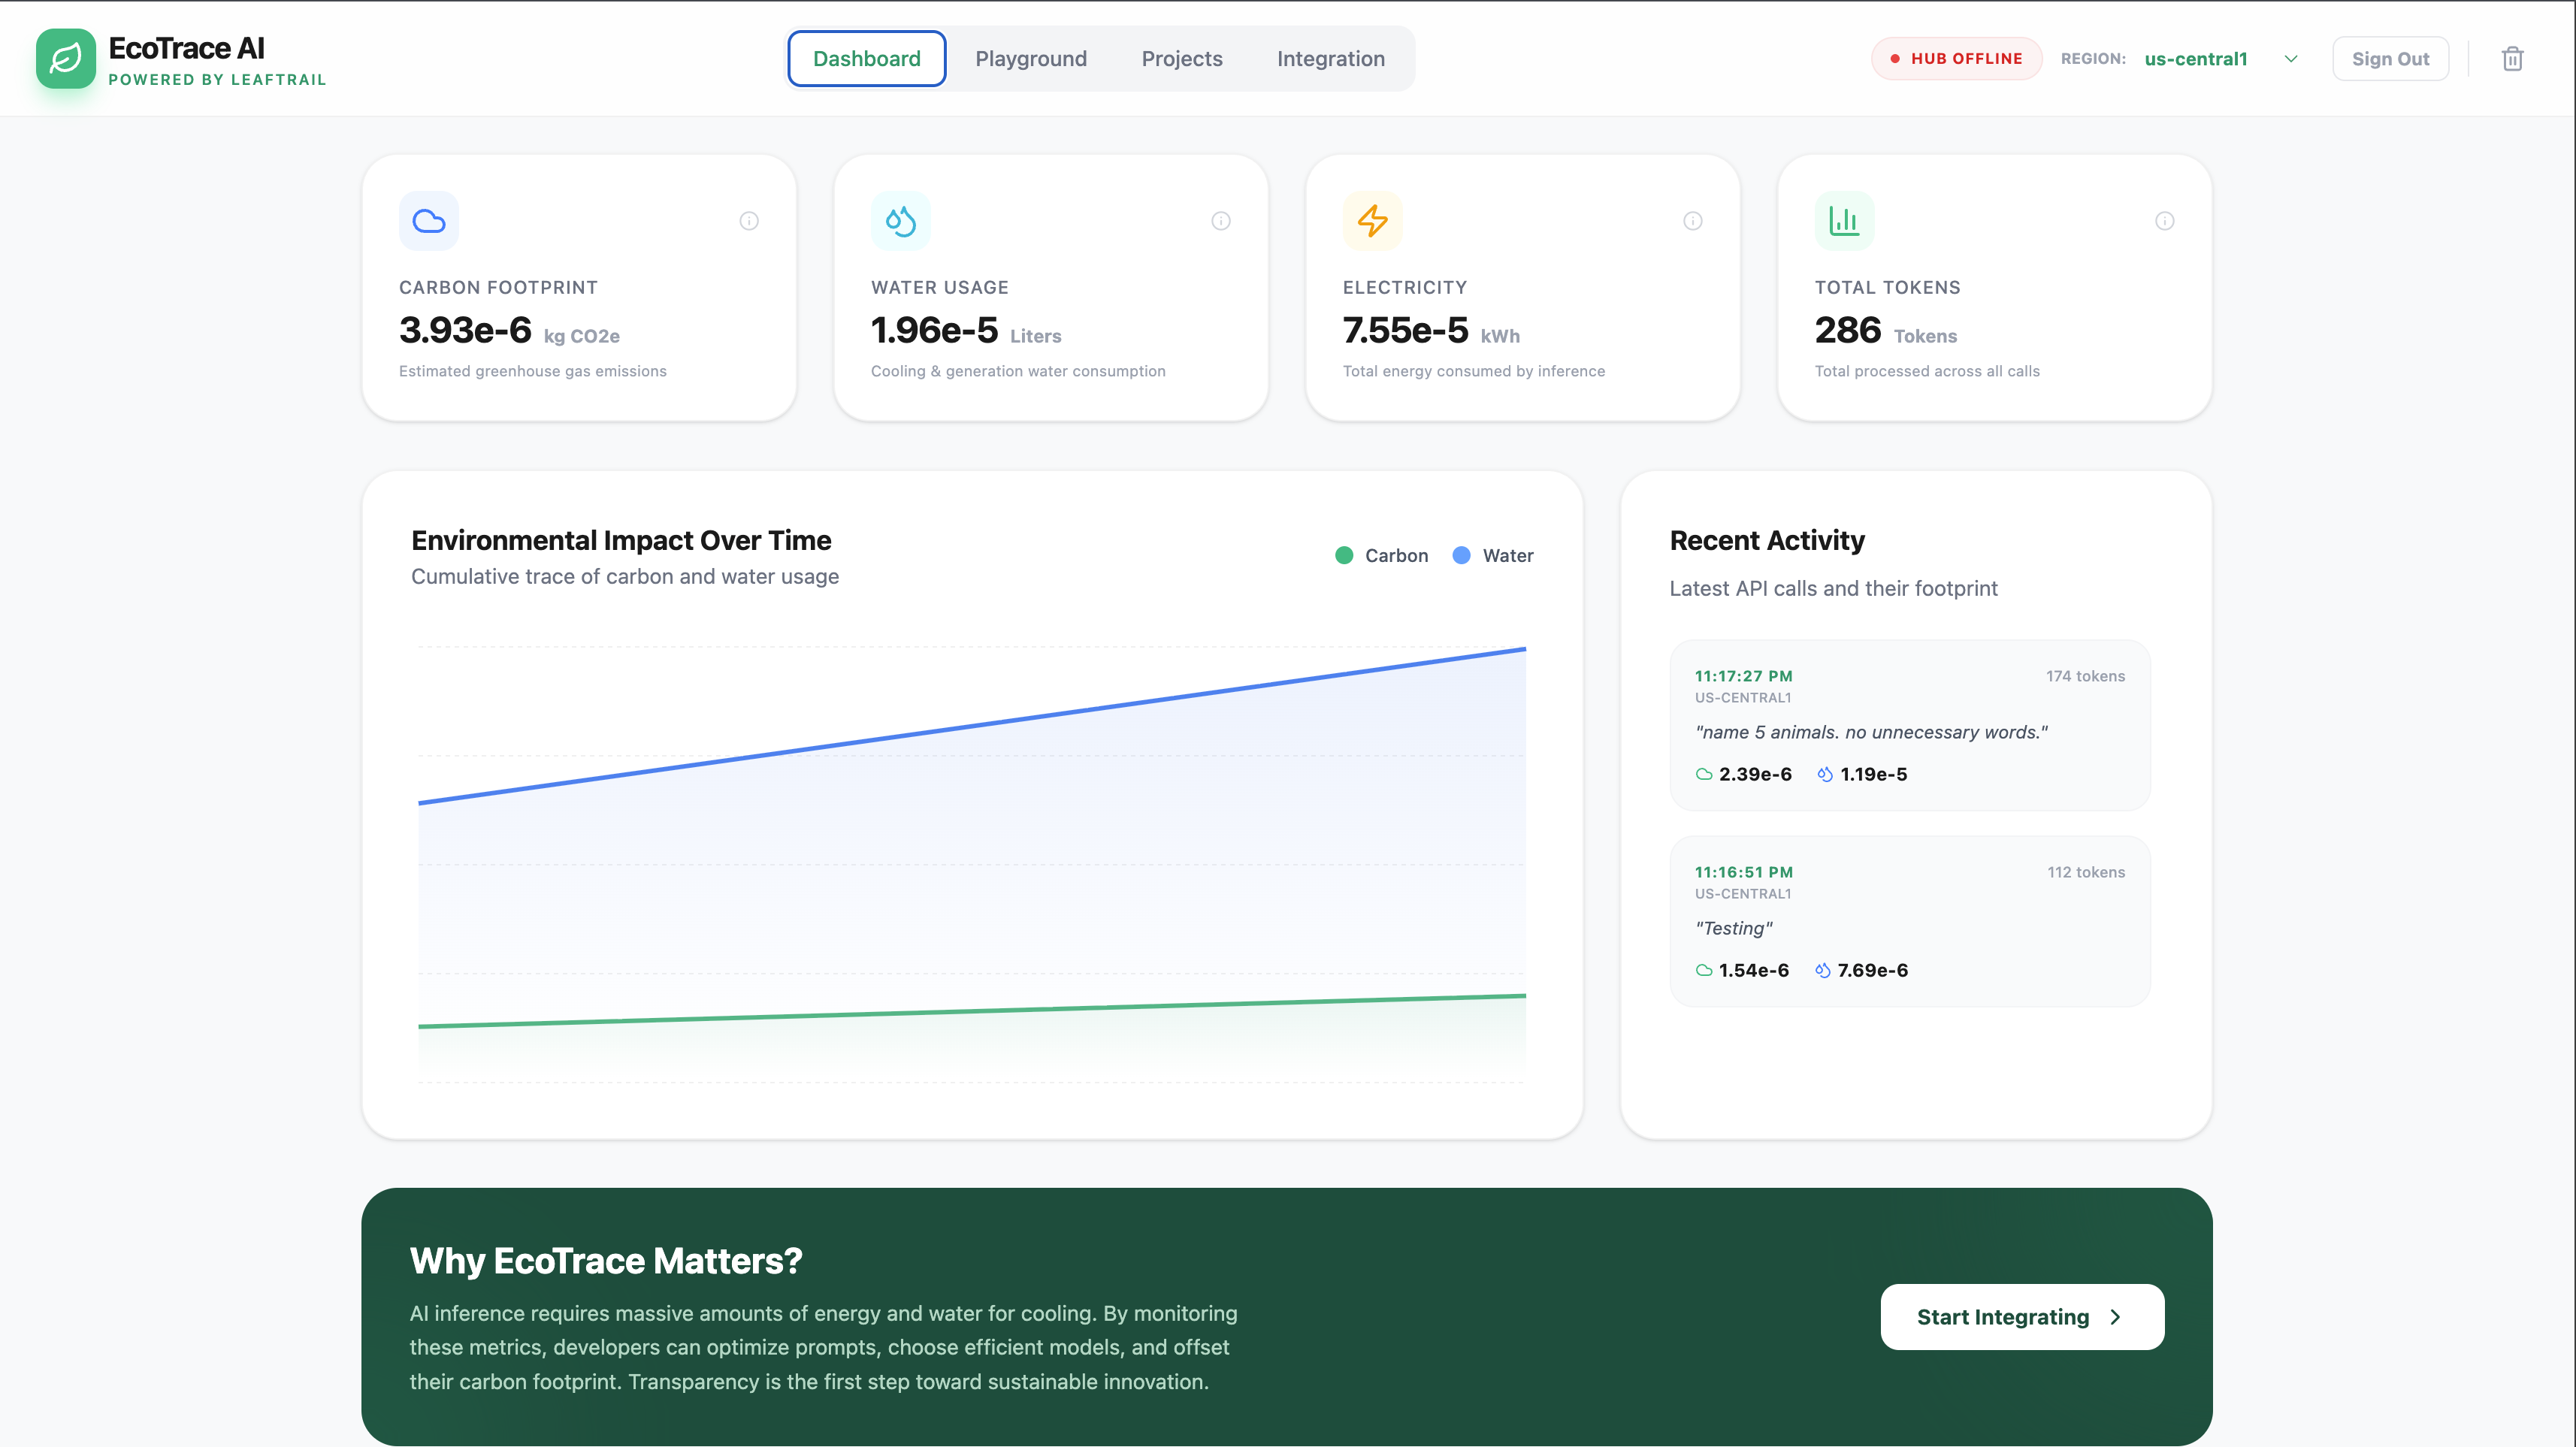Open info tooltip on Carbon Footprint card
The width and height of the screenshot is (2576, 1447).
749,221
